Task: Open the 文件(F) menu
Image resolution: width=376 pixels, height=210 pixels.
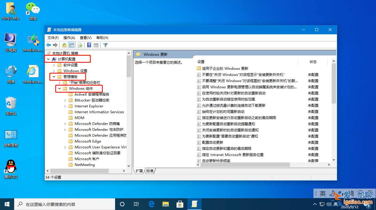Action: point(53,38)
